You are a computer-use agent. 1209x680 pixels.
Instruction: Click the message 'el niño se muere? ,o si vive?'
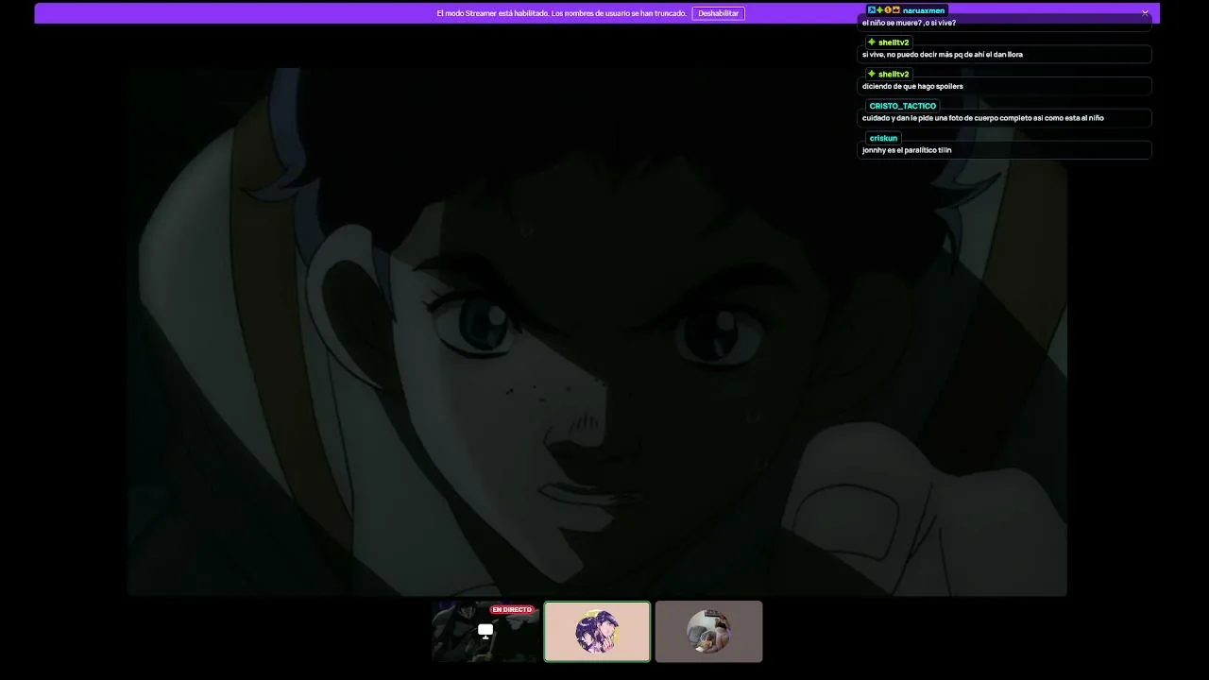pos(909,23)
